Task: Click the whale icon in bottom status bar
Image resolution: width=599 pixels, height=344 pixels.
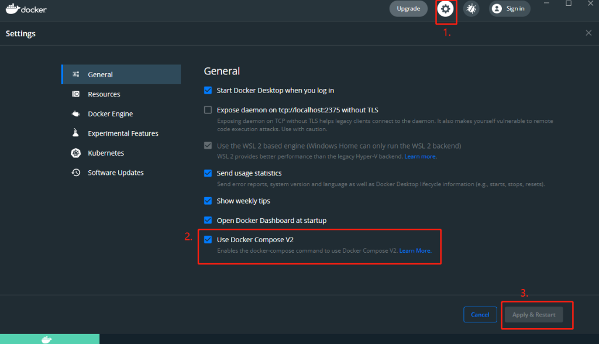Action: click(x=47, y=339)
